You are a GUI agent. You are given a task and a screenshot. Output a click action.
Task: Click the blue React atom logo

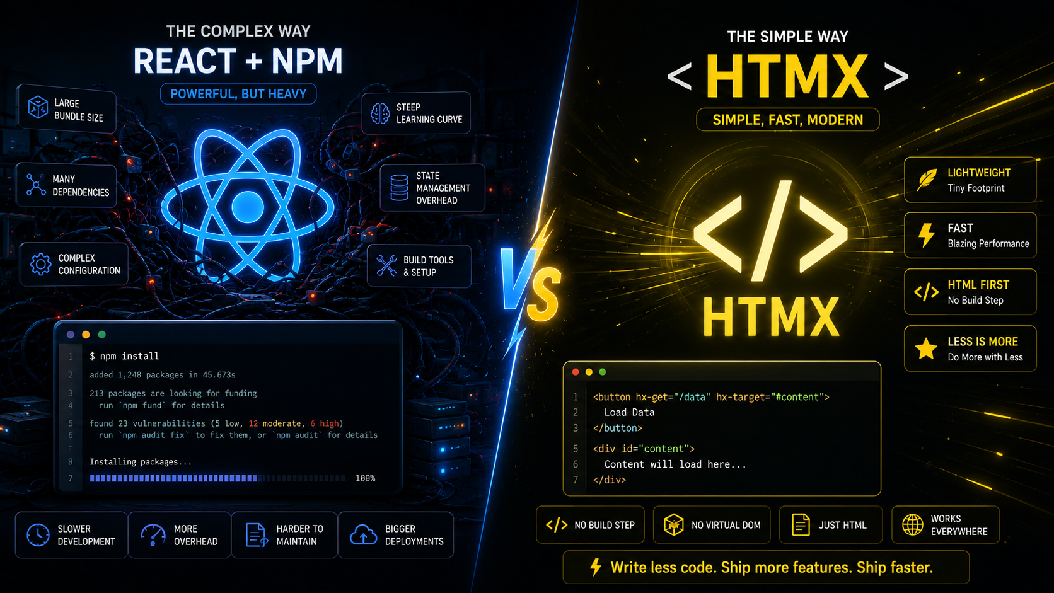[x=248, y=207]
